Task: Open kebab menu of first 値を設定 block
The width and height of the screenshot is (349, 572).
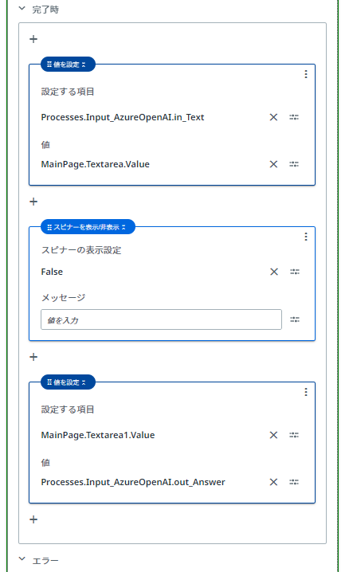Action: click(306, 74)
